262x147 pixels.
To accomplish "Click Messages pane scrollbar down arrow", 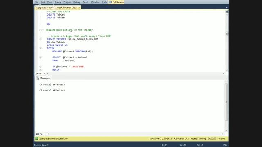I will tap(226, 131).
